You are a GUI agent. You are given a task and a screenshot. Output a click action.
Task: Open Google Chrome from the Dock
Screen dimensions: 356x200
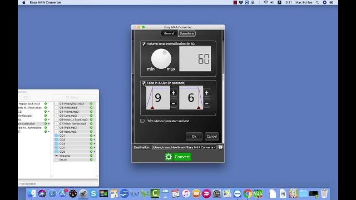[x=248, y=194]
